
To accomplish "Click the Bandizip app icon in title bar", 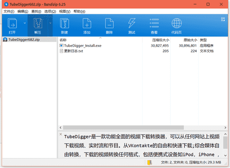I will (6, 4).
